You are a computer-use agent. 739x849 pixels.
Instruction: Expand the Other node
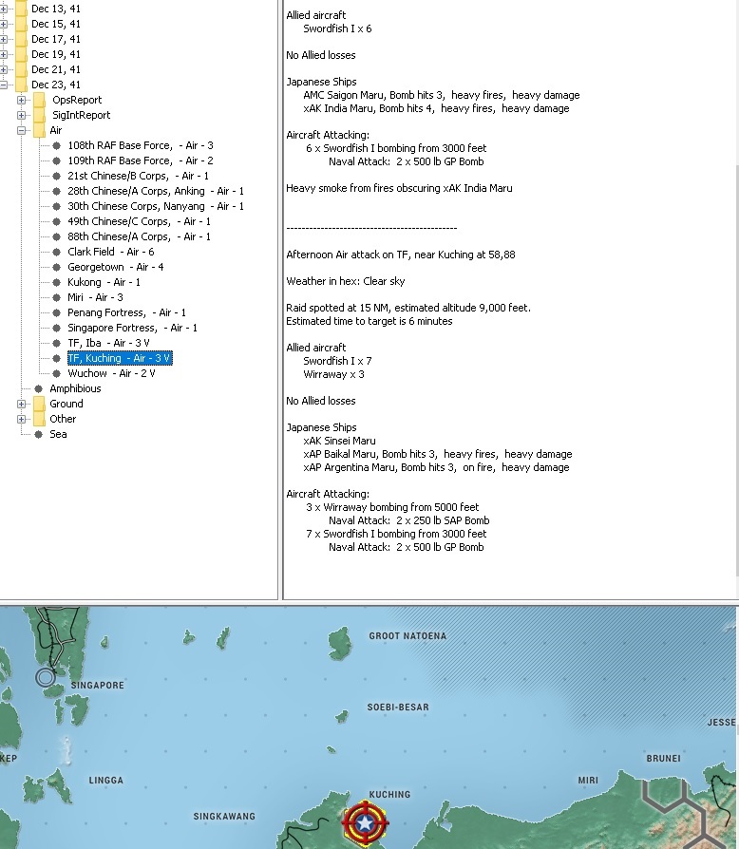21,419
